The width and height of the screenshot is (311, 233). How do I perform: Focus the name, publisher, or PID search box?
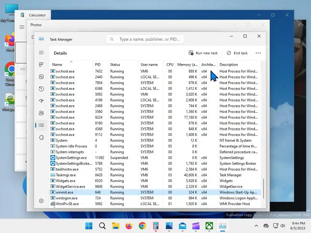pyautogui.click(x=145, y=39)
